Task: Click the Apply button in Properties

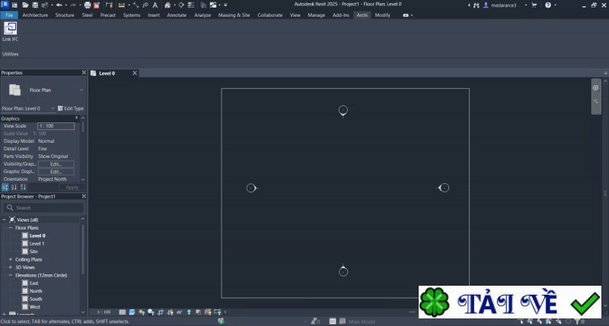Action: coord(72,187)
